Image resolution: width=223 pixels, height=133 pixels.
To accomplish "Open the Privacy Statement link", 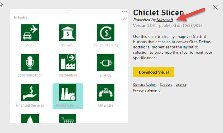I will click(x=147, y=90).
